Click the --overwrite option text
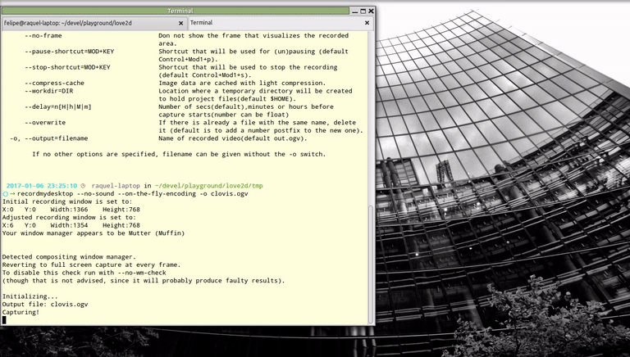 pos(45,123)
